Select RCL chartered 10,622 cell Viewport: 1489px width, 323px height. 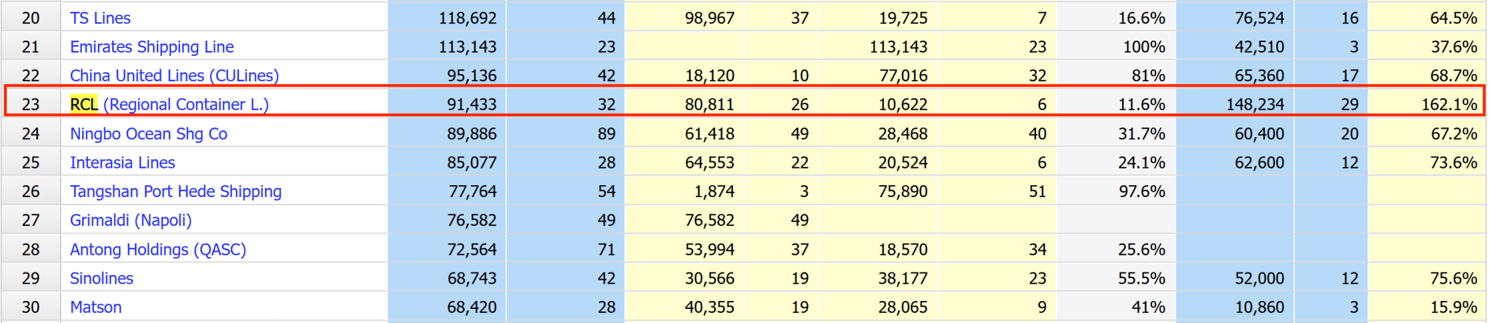[878, 104]
